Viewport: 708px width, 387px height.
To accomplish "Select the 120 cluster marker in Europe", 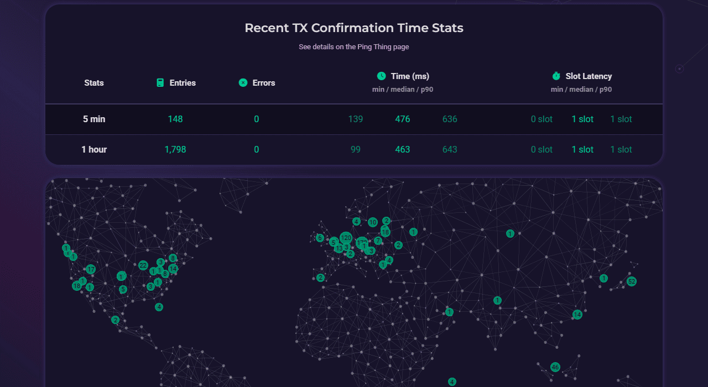I will point(346,238).
